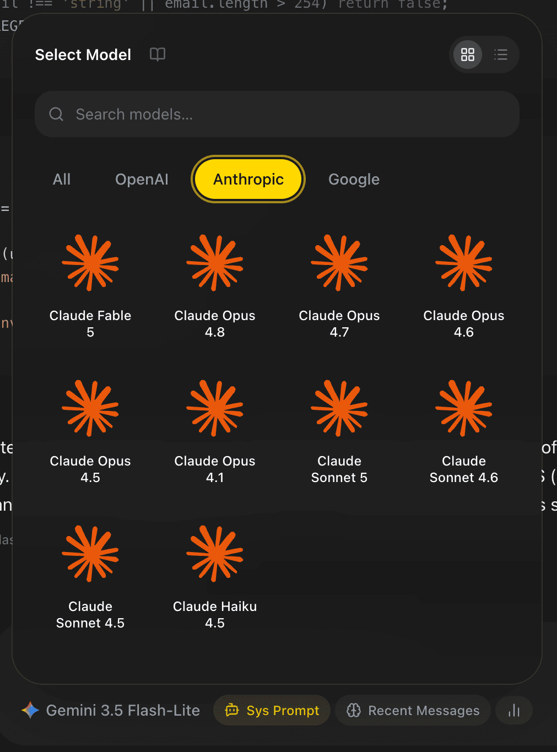Select the Claude Haiku 4.5 model icon
Viewport: 557px width, 752px height.
click(215, 554)
